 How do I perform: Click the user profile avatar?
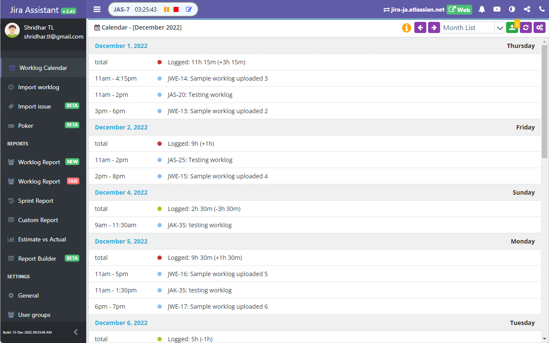[12, 30]
